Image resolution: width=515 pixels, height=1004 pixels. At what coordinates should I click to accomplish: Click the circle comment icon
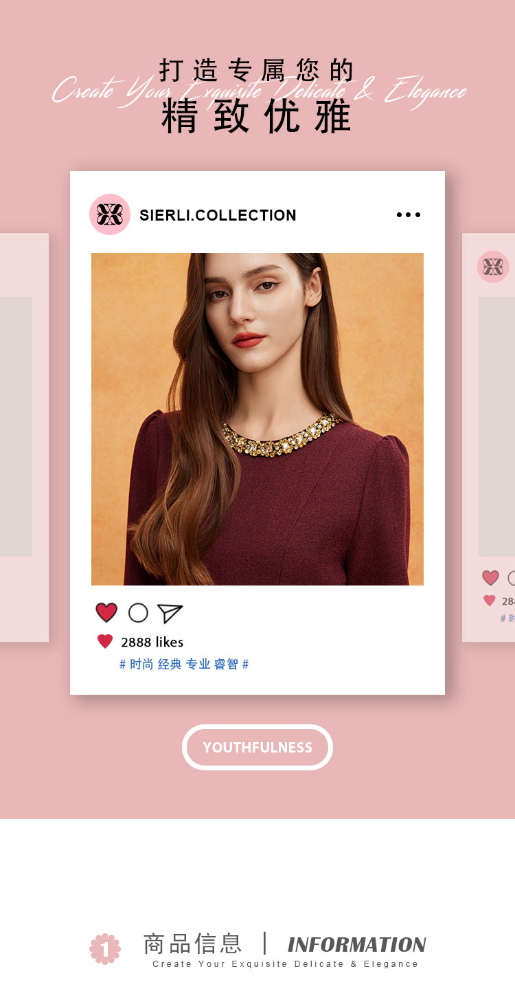[x=138, y=612]
